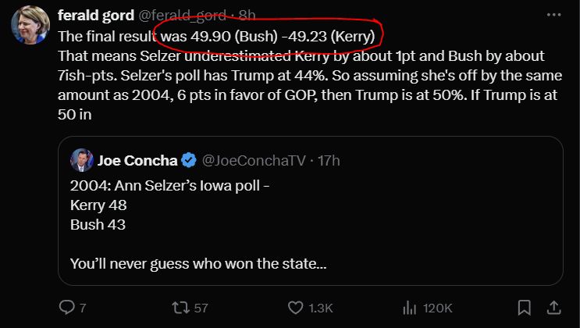The height and width of the screenshot is (328, 580).
Task: Click the 17h quoted tweet timestamp
Action: [x=329, y=161]
